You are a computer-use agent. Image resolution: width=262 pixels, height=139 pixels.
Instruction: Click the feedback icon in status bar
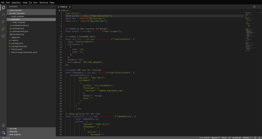point(255,138)
